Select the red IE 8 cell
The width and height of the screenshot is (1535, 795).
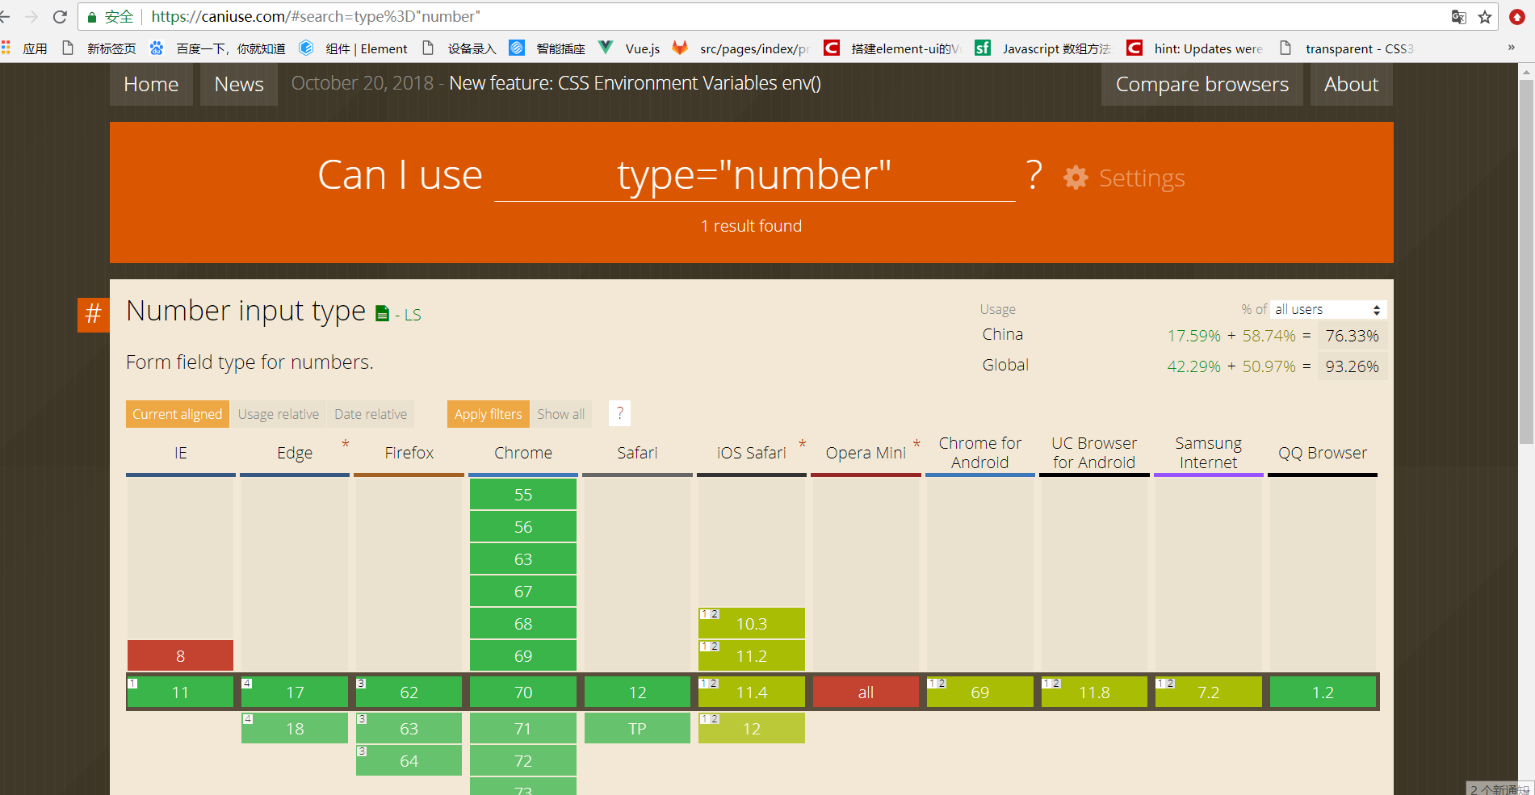(180, 655)
